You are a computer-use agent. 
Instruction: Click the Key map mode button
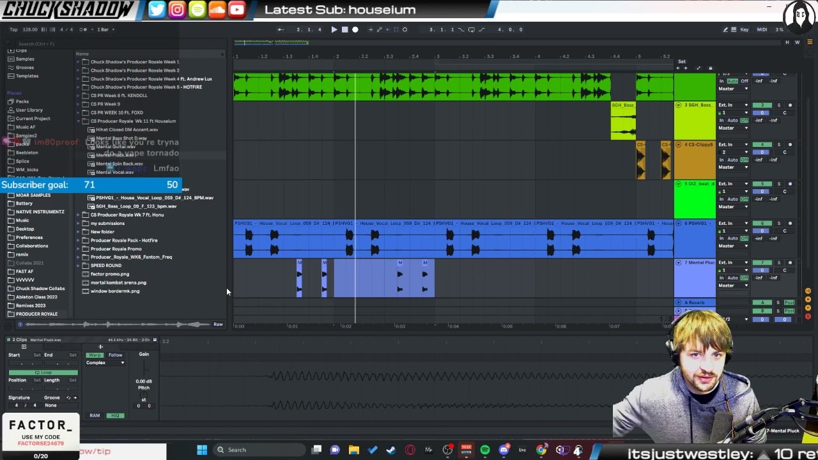tap(744, 29)
